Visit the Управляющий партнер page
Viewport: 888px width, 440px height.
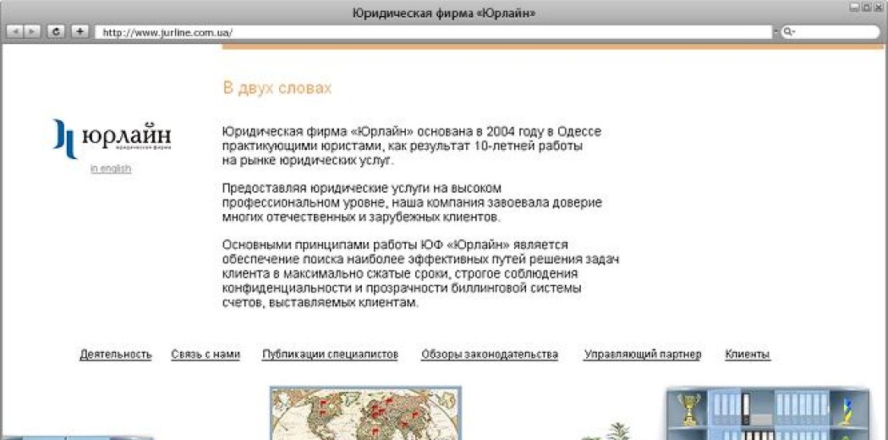coord(642,355)
